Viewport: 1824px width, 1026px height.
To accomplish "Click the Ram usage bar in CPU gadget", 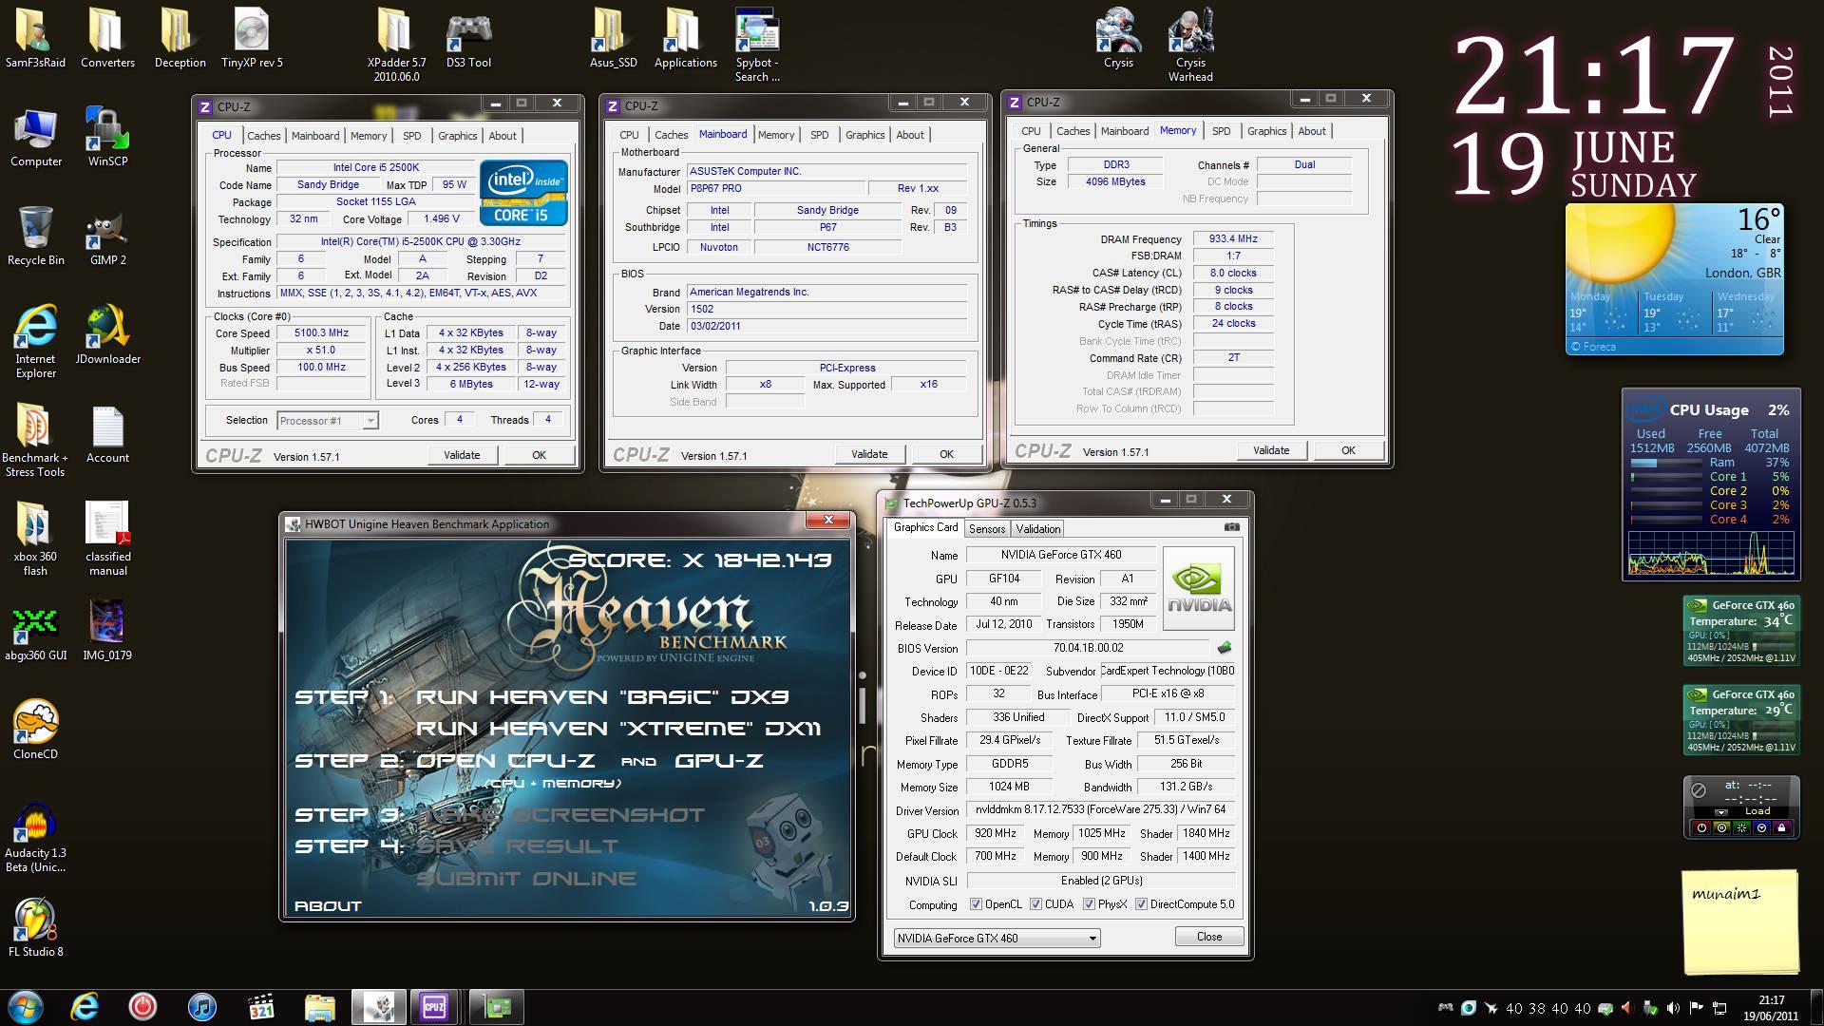I will click(1666, 463).
